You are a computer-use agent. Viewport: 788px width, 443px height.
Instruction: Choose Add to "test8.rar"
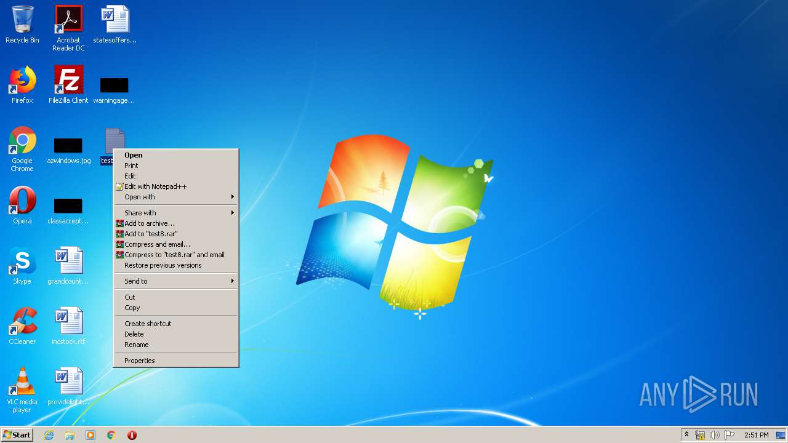[x=176, y=234]
